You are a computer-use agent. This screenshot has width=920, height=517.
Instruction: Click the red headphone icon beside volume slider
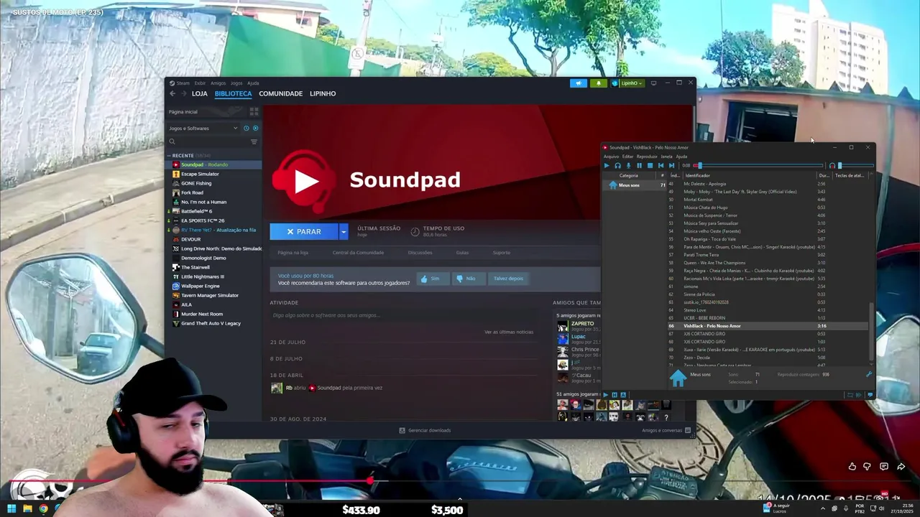832,166
